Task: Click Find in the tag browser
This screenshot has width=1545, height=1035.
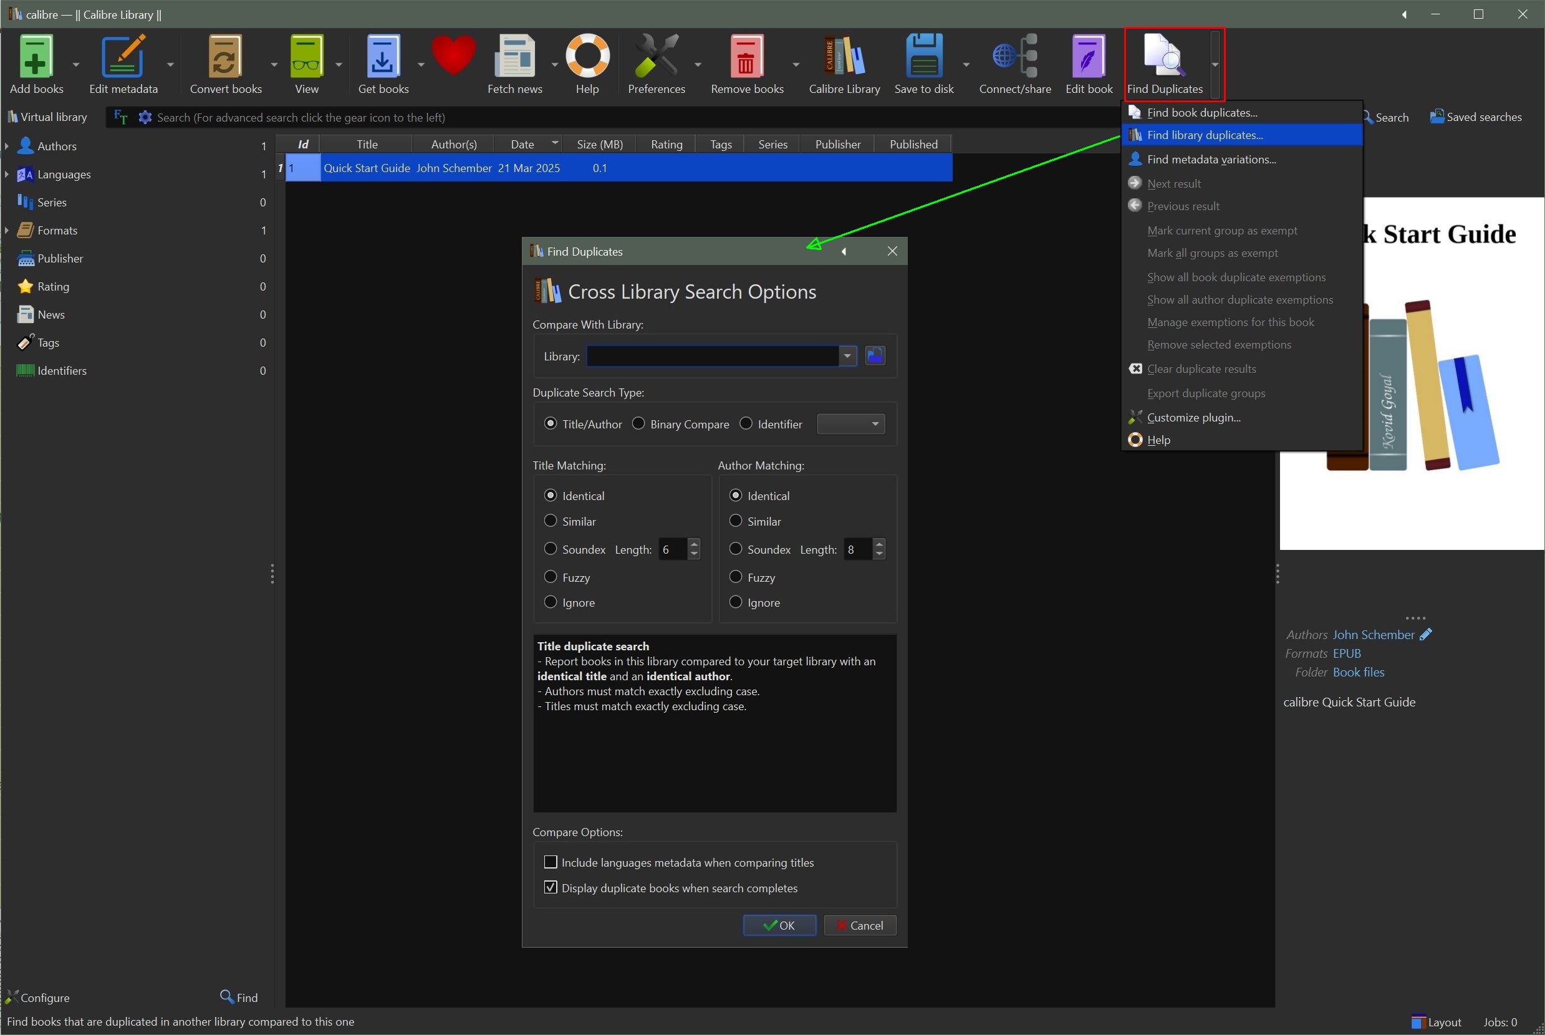Action: [239, 998]
